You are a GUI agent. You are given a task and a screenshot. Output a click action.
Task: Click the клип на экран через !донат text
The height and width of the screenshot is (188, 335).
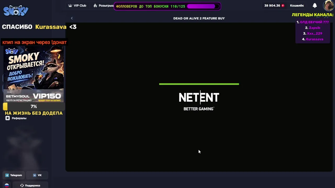pos(35,42)
